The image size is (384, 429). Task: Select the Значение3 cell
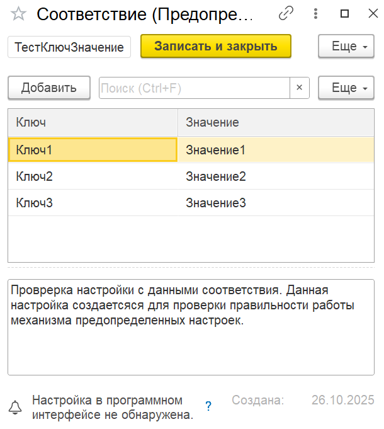[x=276, y=203]
